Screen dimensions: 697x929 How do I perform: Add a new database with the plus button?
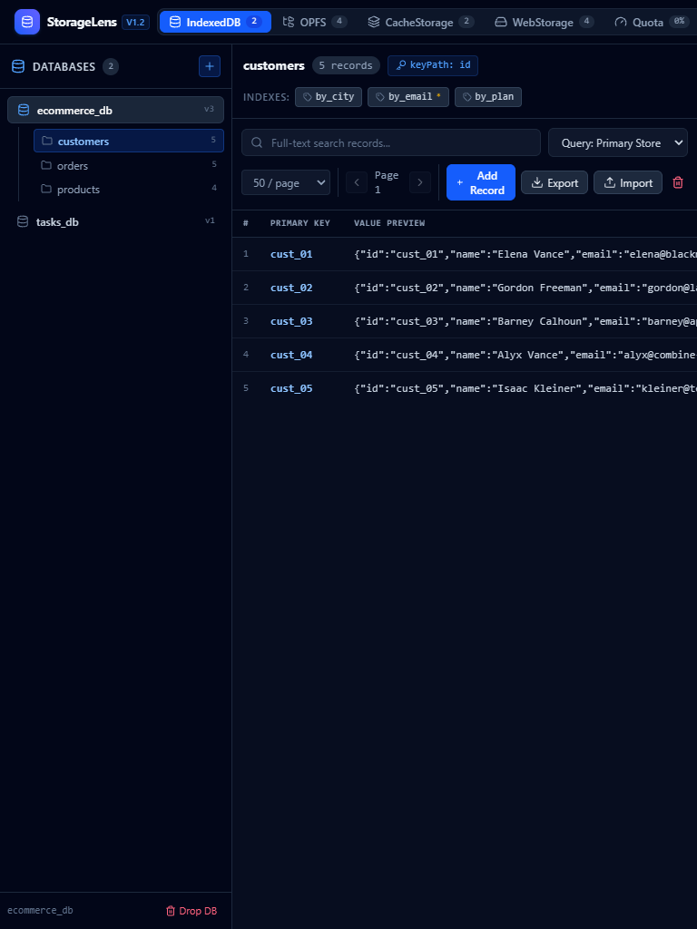pos(210,66)
